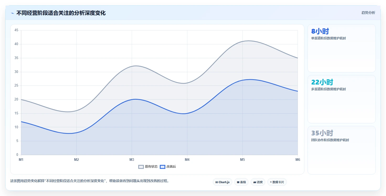Click the 数据卡片 tag chip
386x196 pixels.
[x=277, y=182]
